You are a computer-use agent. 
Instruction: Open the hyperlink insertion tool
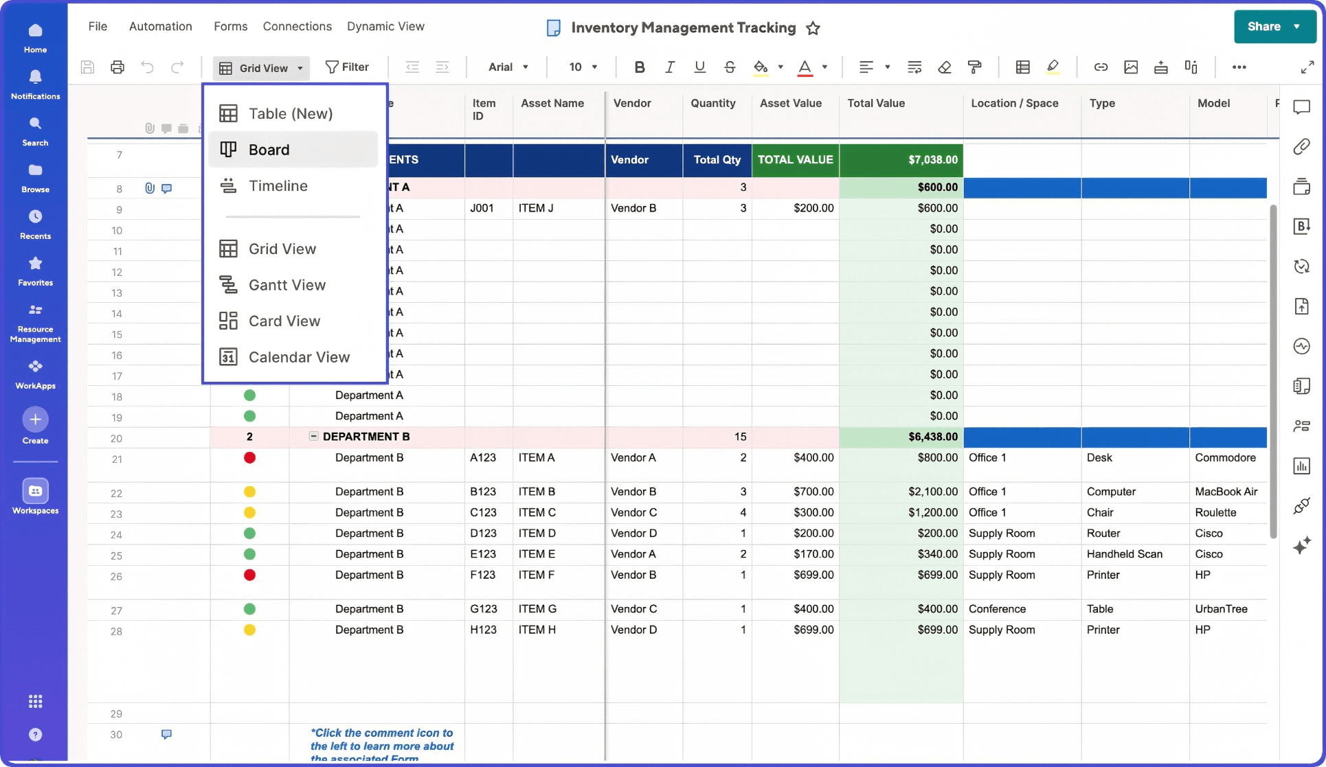tap(1101, 67)
